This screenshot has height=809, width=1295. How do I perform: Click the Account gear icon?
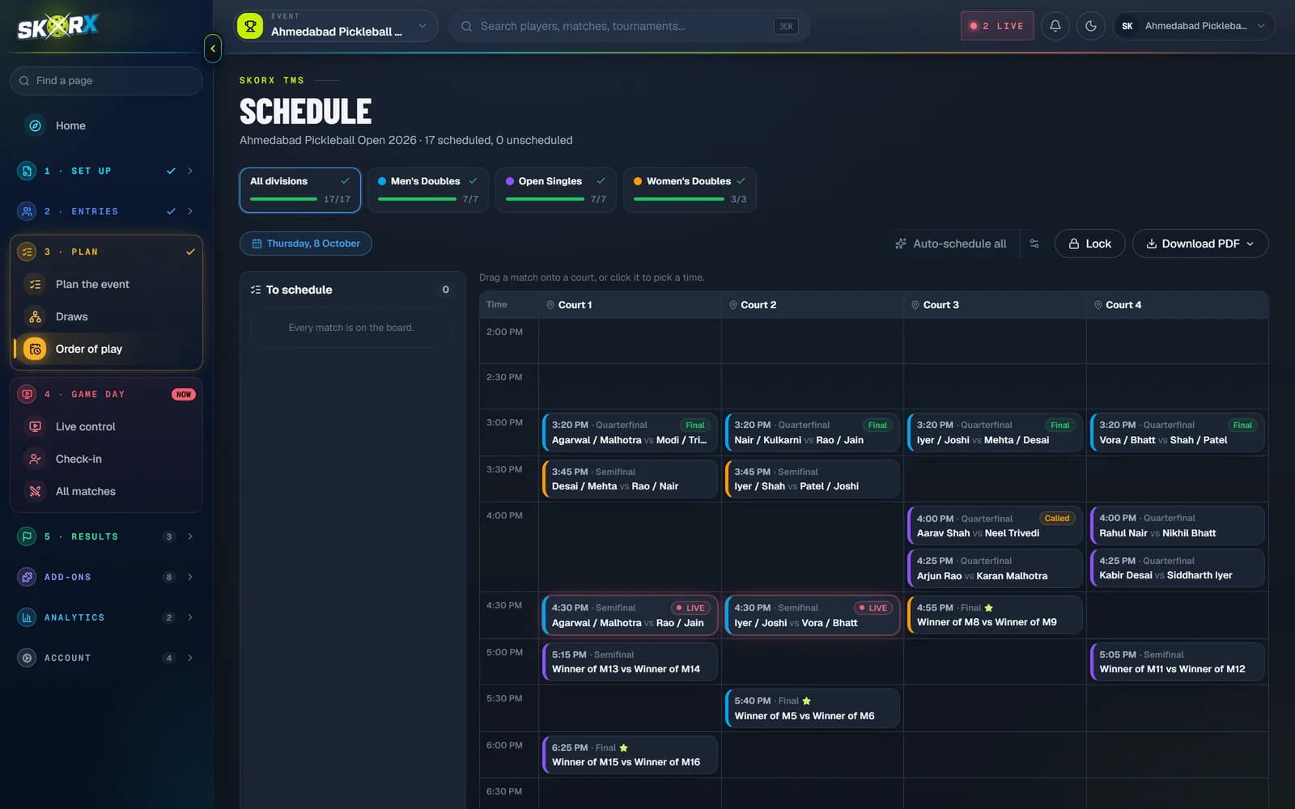click(x=27, y=658)
